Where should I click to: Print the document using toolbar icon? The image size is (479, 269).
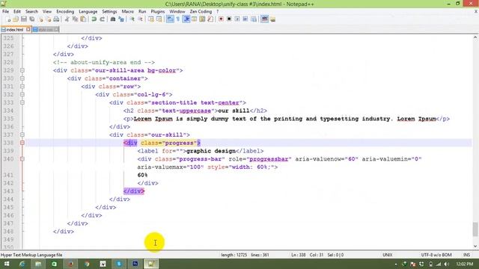pos(56,19)
